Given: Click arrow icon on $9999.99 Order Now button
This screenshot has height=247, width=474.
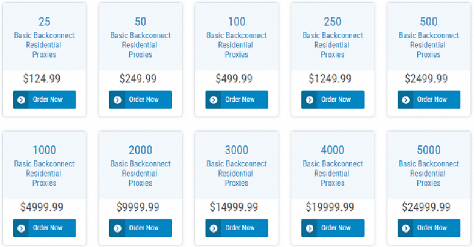Looking at the screenshot, I should click(x=117, y=228).
